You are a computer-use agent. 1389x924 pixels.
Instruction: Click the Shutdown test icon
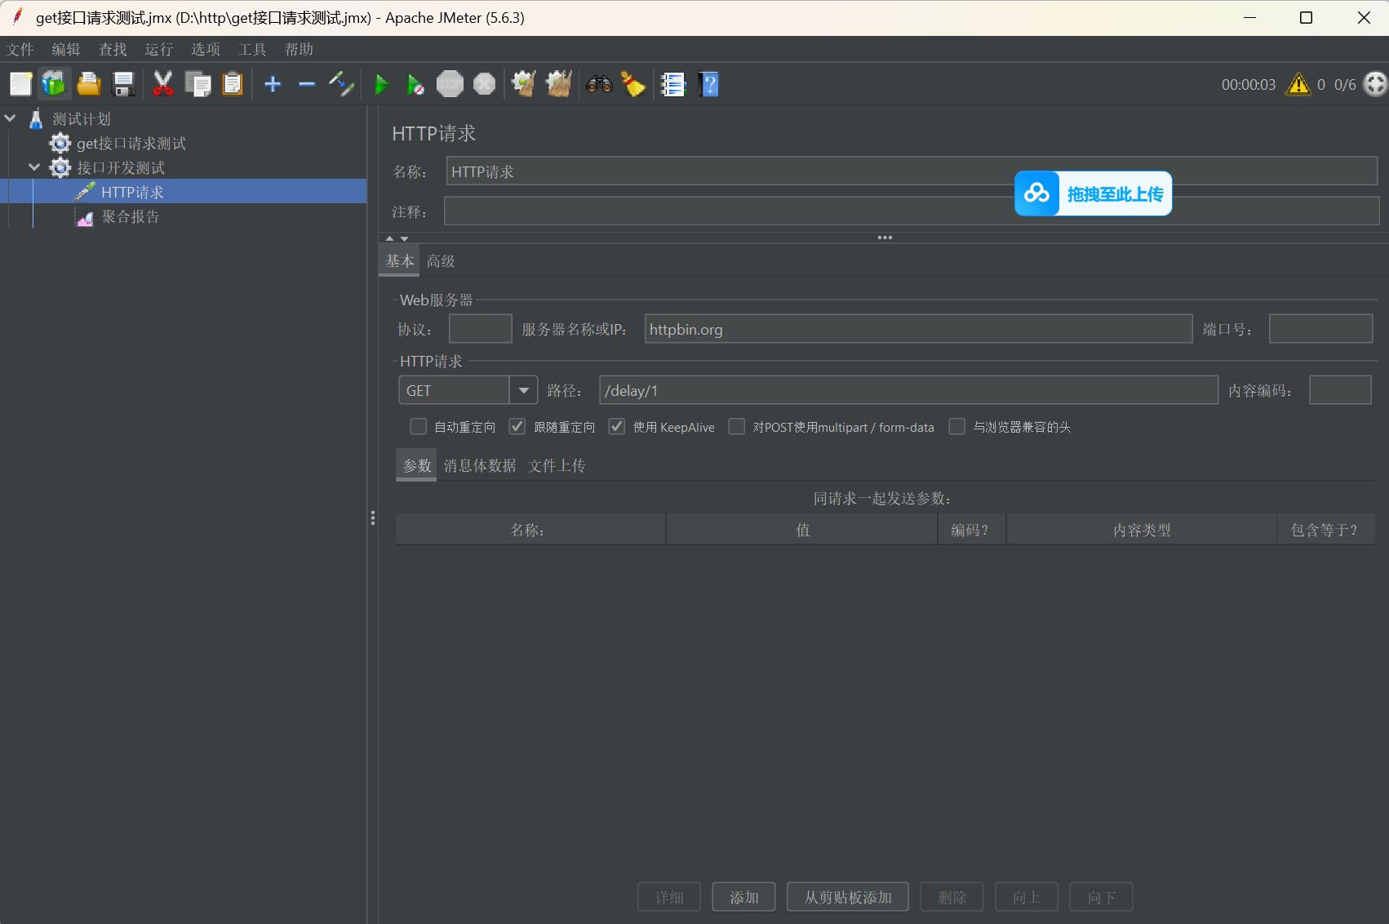[484, 84]
